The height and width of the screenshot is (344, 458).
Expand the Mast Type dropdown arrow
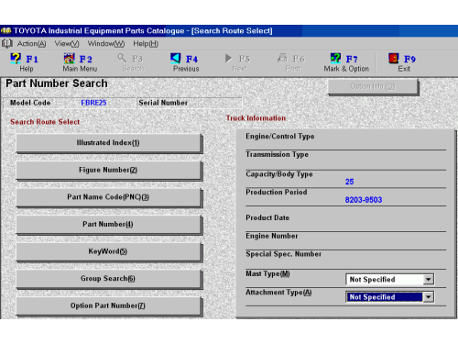(429, 279)
